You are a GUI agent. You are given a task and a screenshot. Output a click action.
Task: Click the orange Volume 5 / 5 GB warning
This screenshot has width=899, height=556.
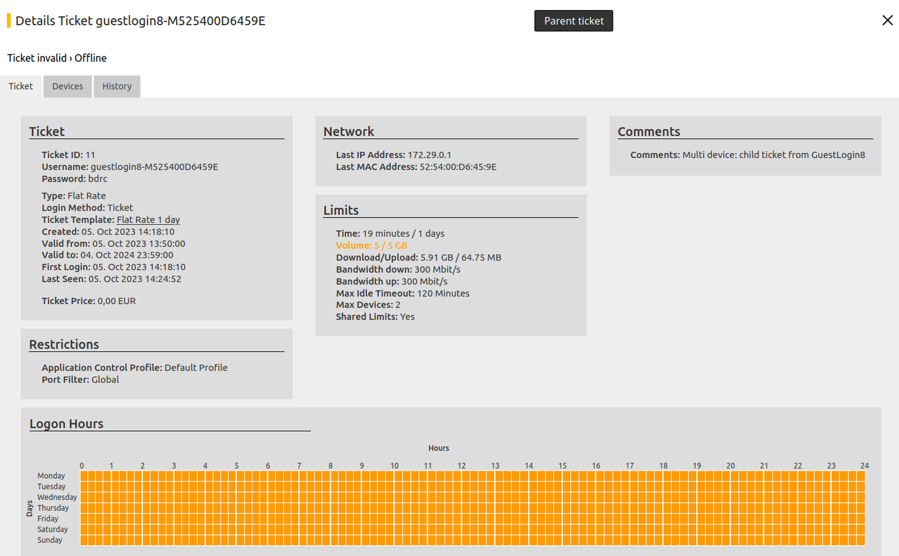click(x=371, y=246)
